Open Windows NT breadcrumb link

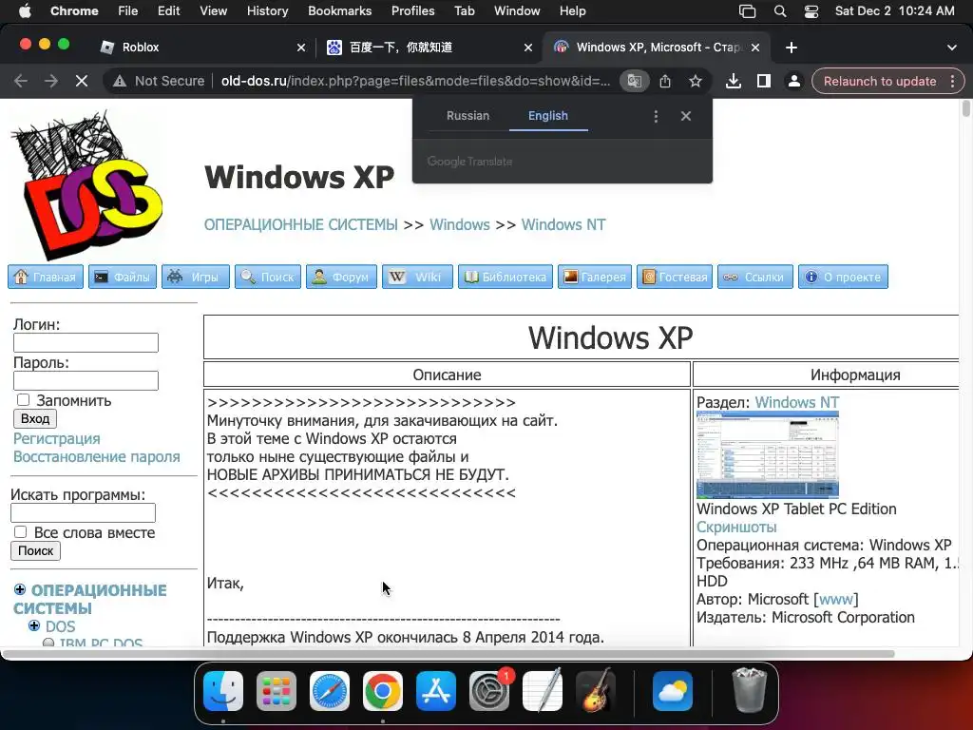pyautogui.click(x=563, y=224)
